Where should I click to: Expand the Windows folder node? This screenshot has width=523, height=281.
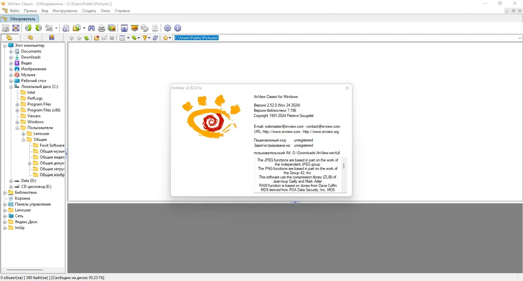[x=17, y=122]
